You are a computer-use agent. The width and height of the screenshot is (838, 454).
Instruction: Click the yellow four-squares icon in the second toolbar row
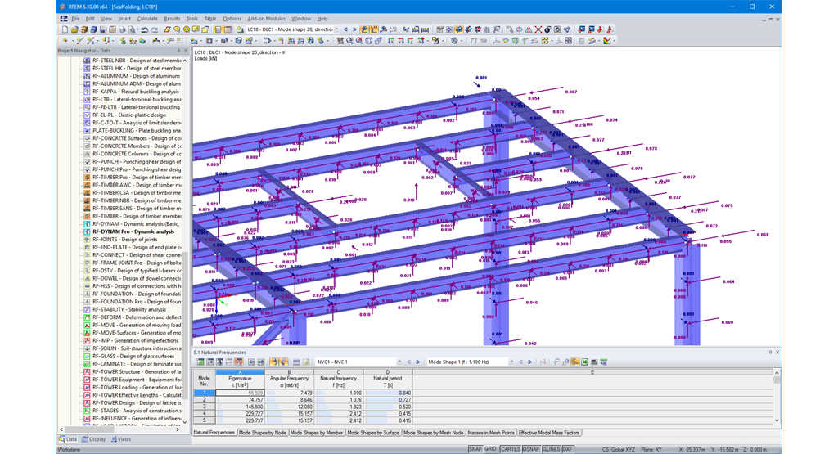544,41
